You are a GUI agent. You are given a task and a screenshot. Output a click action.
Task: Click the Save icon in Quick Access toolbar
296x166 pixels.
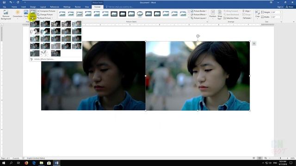point(4,2)
